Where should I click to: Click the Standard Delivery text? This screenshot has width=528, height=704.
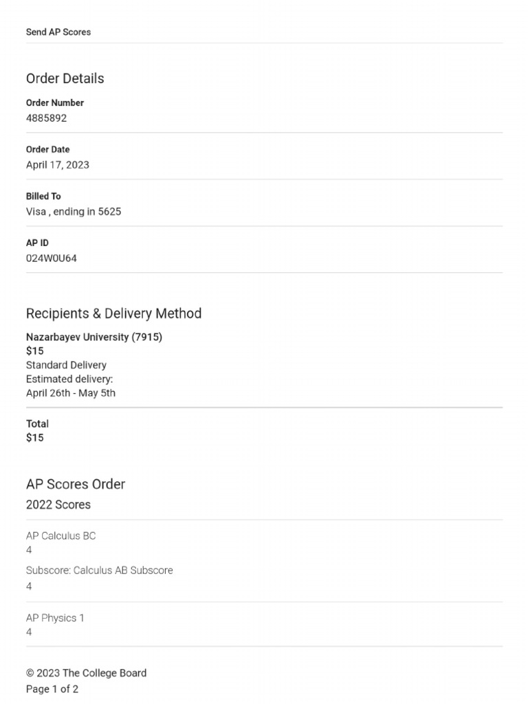(x=66, y=365)
